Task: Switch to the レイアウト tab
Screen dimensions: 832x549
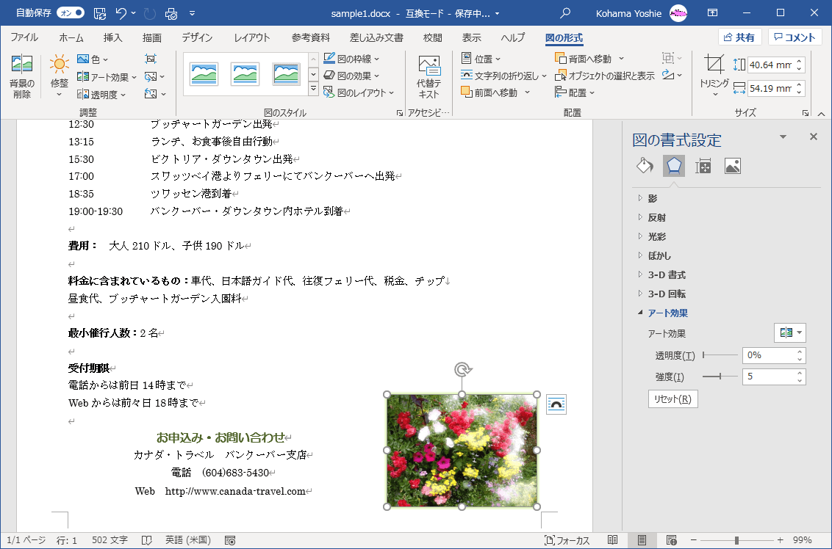Action: pos(252,37)
